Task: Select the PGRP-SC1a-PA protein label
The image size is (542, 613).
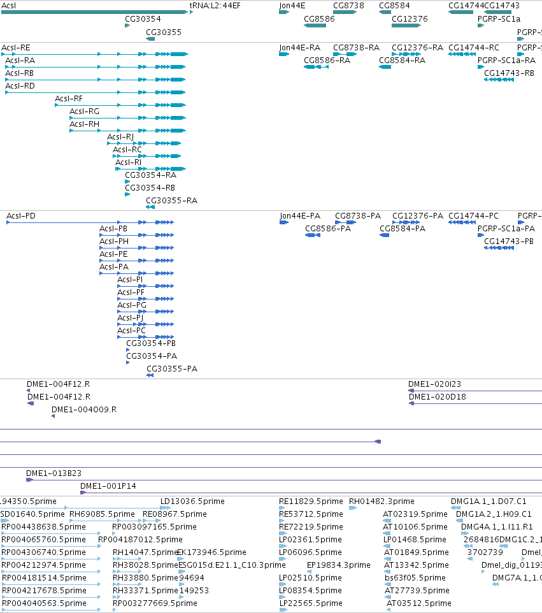Action: 506,229
